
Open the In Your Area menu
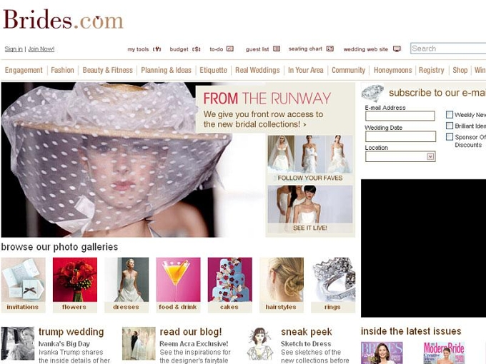pyautogui.click(x=306, y=70)
